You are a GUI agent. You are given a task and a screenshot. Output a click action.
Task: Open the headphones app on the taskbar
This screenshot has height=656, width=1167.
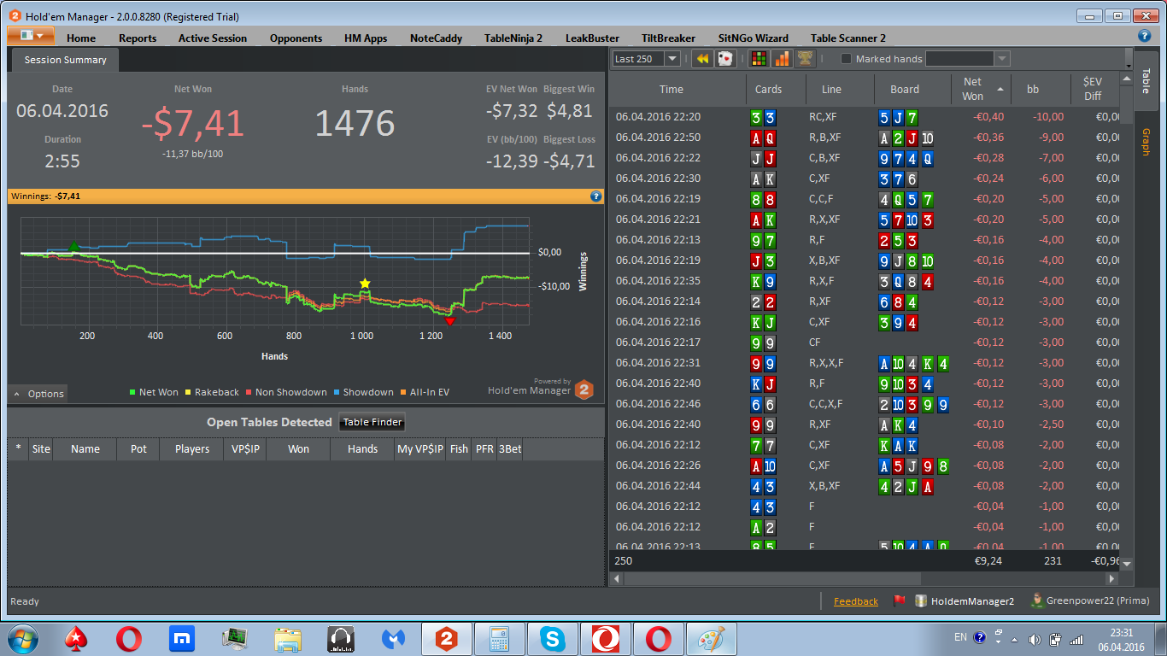[341, 638]
